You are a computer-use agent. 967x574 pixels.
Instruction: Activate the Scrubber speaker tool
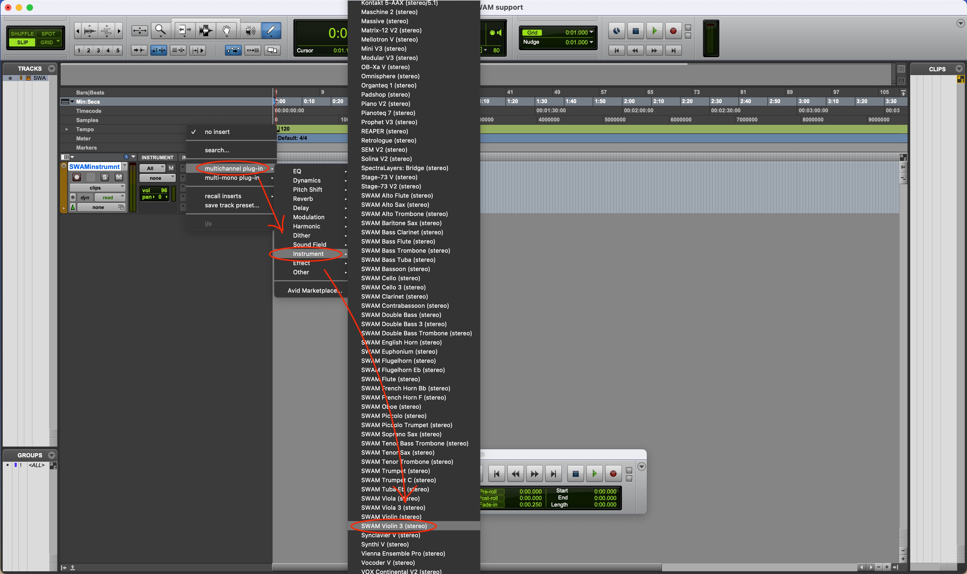click(250, 30)
